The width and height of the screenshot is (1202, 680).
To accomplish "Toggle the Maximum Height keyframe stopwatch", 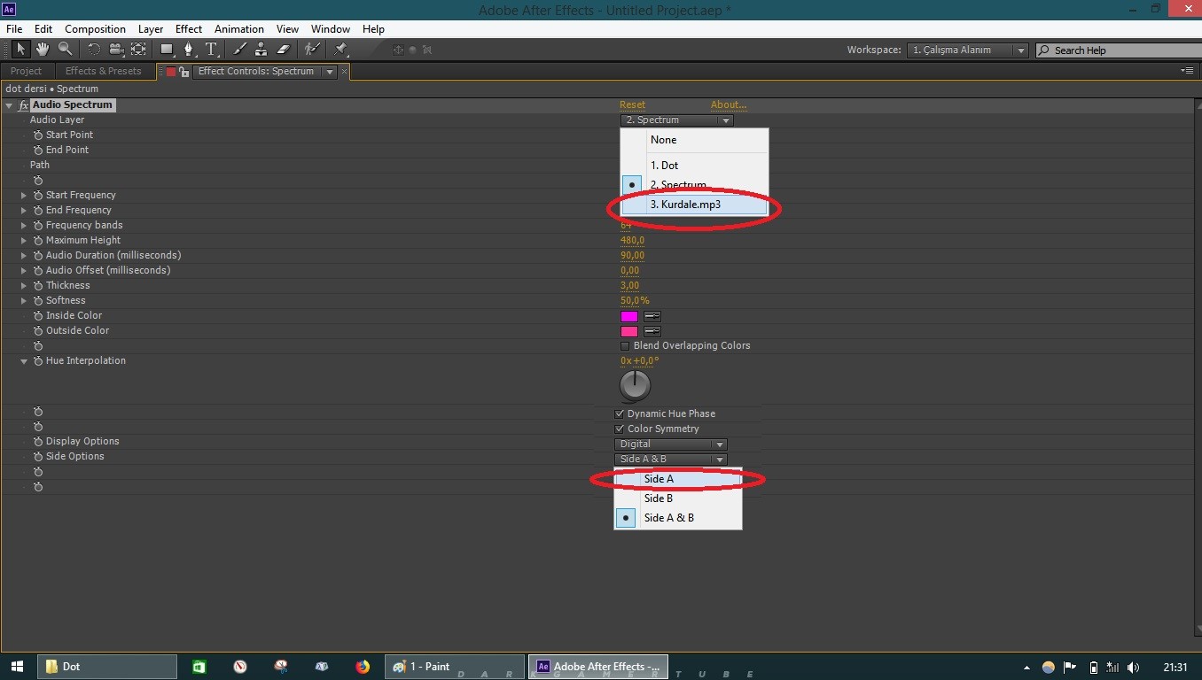I will pos(38,241).
